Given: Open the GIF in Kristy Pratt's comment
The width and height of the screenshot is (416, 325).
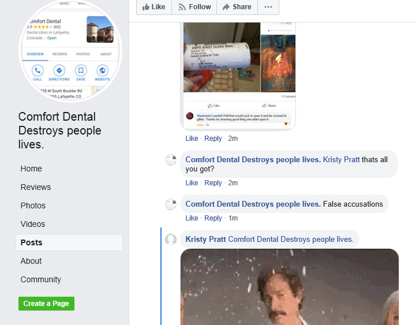Looking at the screenshot, I should point(290,287).
